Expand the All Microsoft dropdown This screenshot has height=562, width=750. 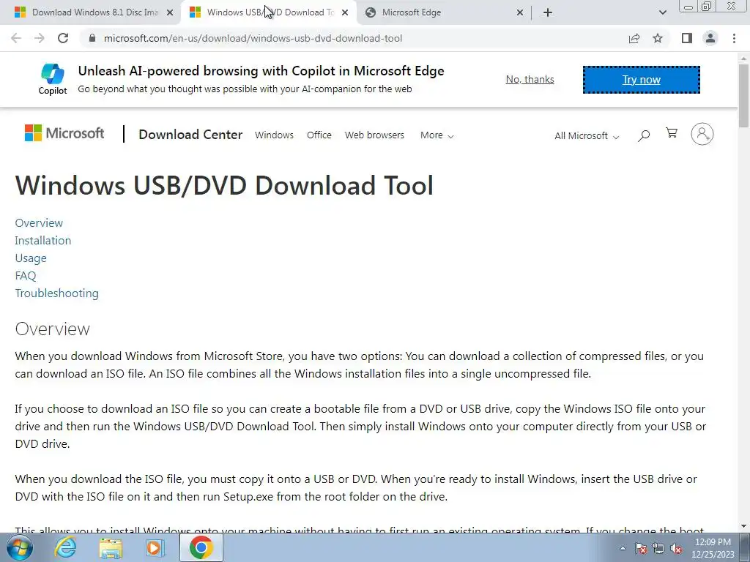point(587,135)
